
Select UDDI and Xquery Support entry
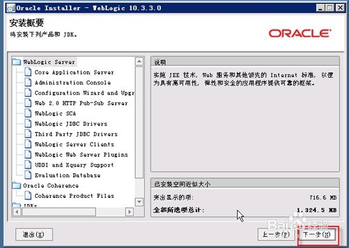[x=74, y=165]
